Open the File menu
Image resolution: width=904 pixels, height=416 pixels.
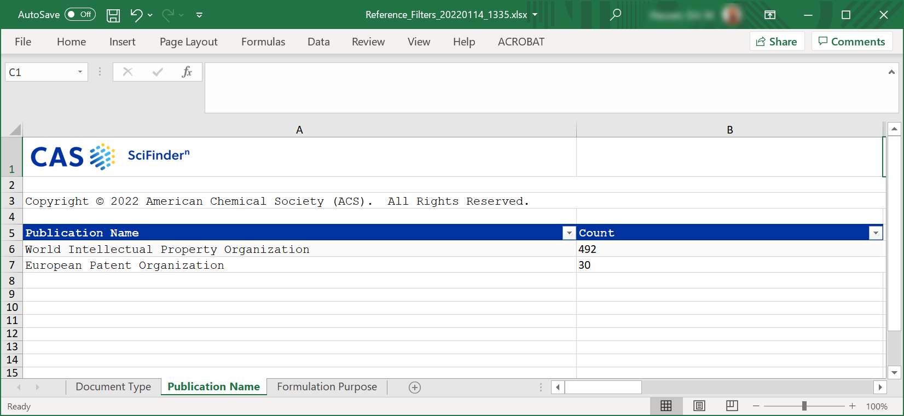click(23, 42)
